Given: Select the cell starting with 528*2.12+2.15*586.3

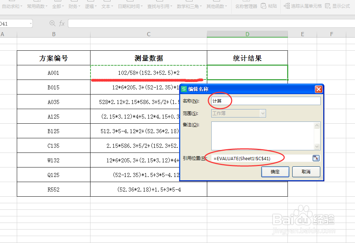Looking at the screenshot, I should (x=135, y=102).
